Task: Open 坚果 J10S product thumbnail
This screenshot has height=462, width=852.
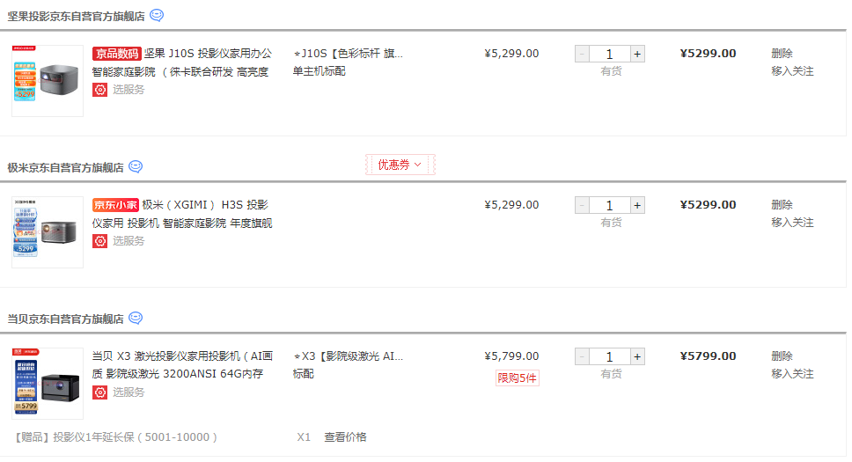Action: click(x=48, y=80)
